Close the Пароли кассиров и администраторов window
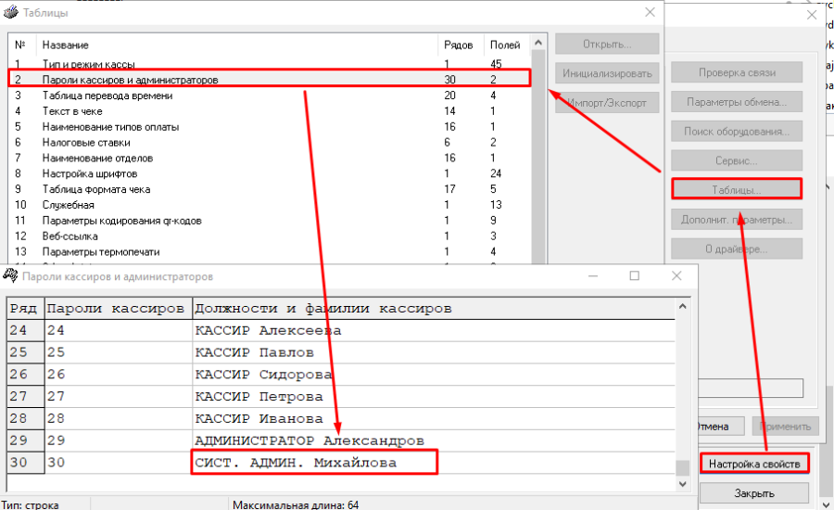834x510 pixels. [x=677, y=276]
